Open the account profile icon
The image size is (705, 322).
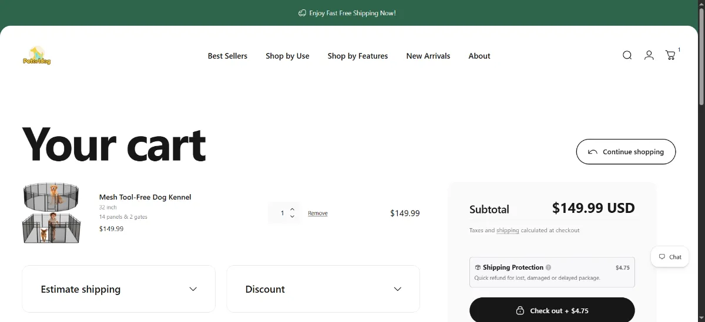click(x=649, y=55)
